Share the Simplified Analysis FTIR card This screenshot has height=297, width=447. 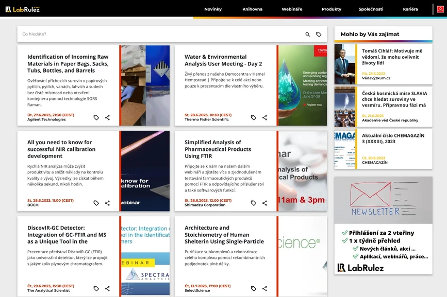tap(265, 203)
